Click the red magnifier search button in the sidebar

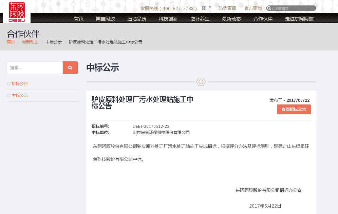70,67
